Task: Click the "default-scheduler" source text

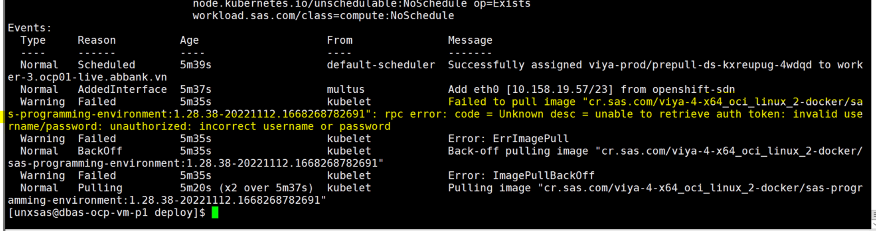Action: (381, 65)
